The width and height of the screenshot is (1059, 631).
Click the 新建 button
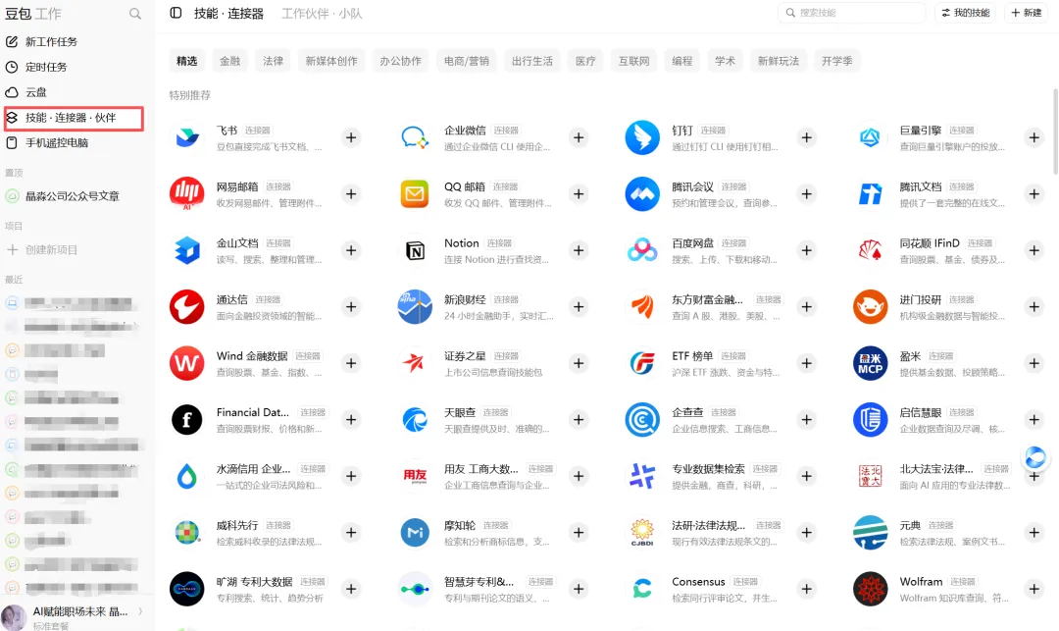tap(1026, 13)
